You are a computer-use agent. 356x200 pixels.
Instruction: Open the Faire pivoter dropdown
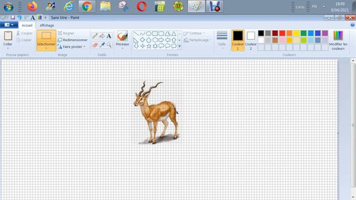pos(84,47)
